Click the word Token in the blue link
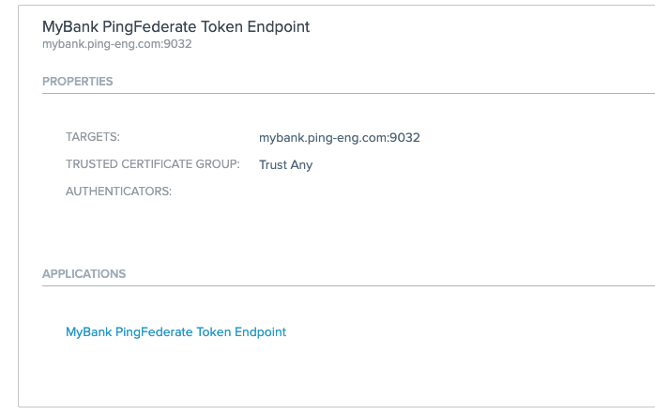The height and width of the screenshot is (415, 655). pyautogui.click(x=214, y=331)
